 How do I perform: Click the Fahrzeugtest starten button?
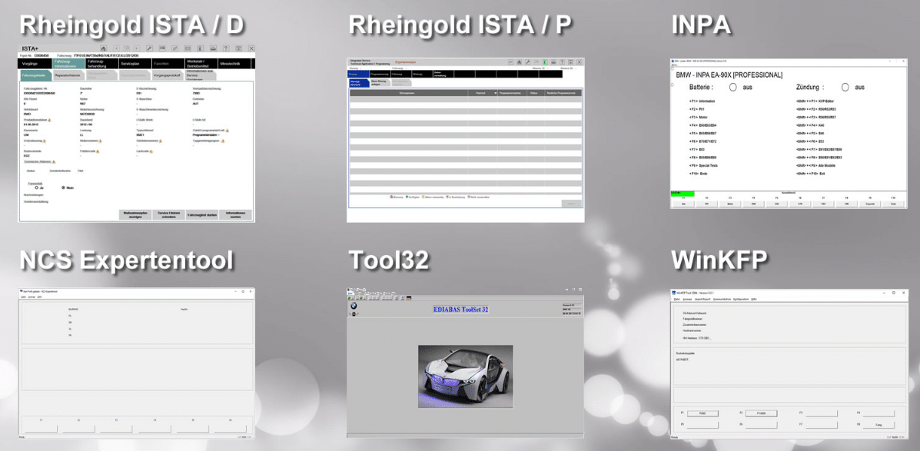pos(202,215)
